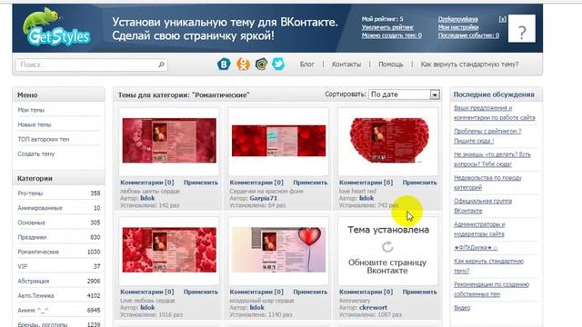Open the 'воздушный шар сердце' theme thumbnail
This screenshot has width=582, height=327.
279,250
